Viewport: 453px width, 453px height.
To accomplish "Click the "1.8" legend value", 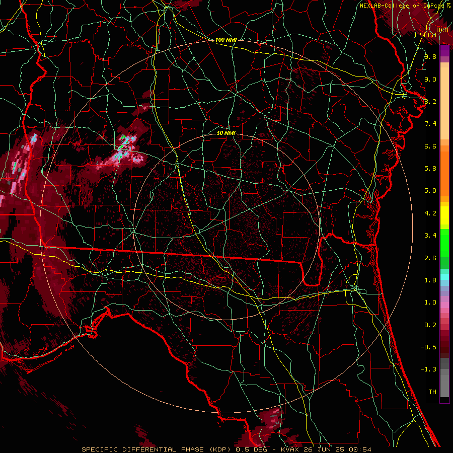I will click(430, 280).
